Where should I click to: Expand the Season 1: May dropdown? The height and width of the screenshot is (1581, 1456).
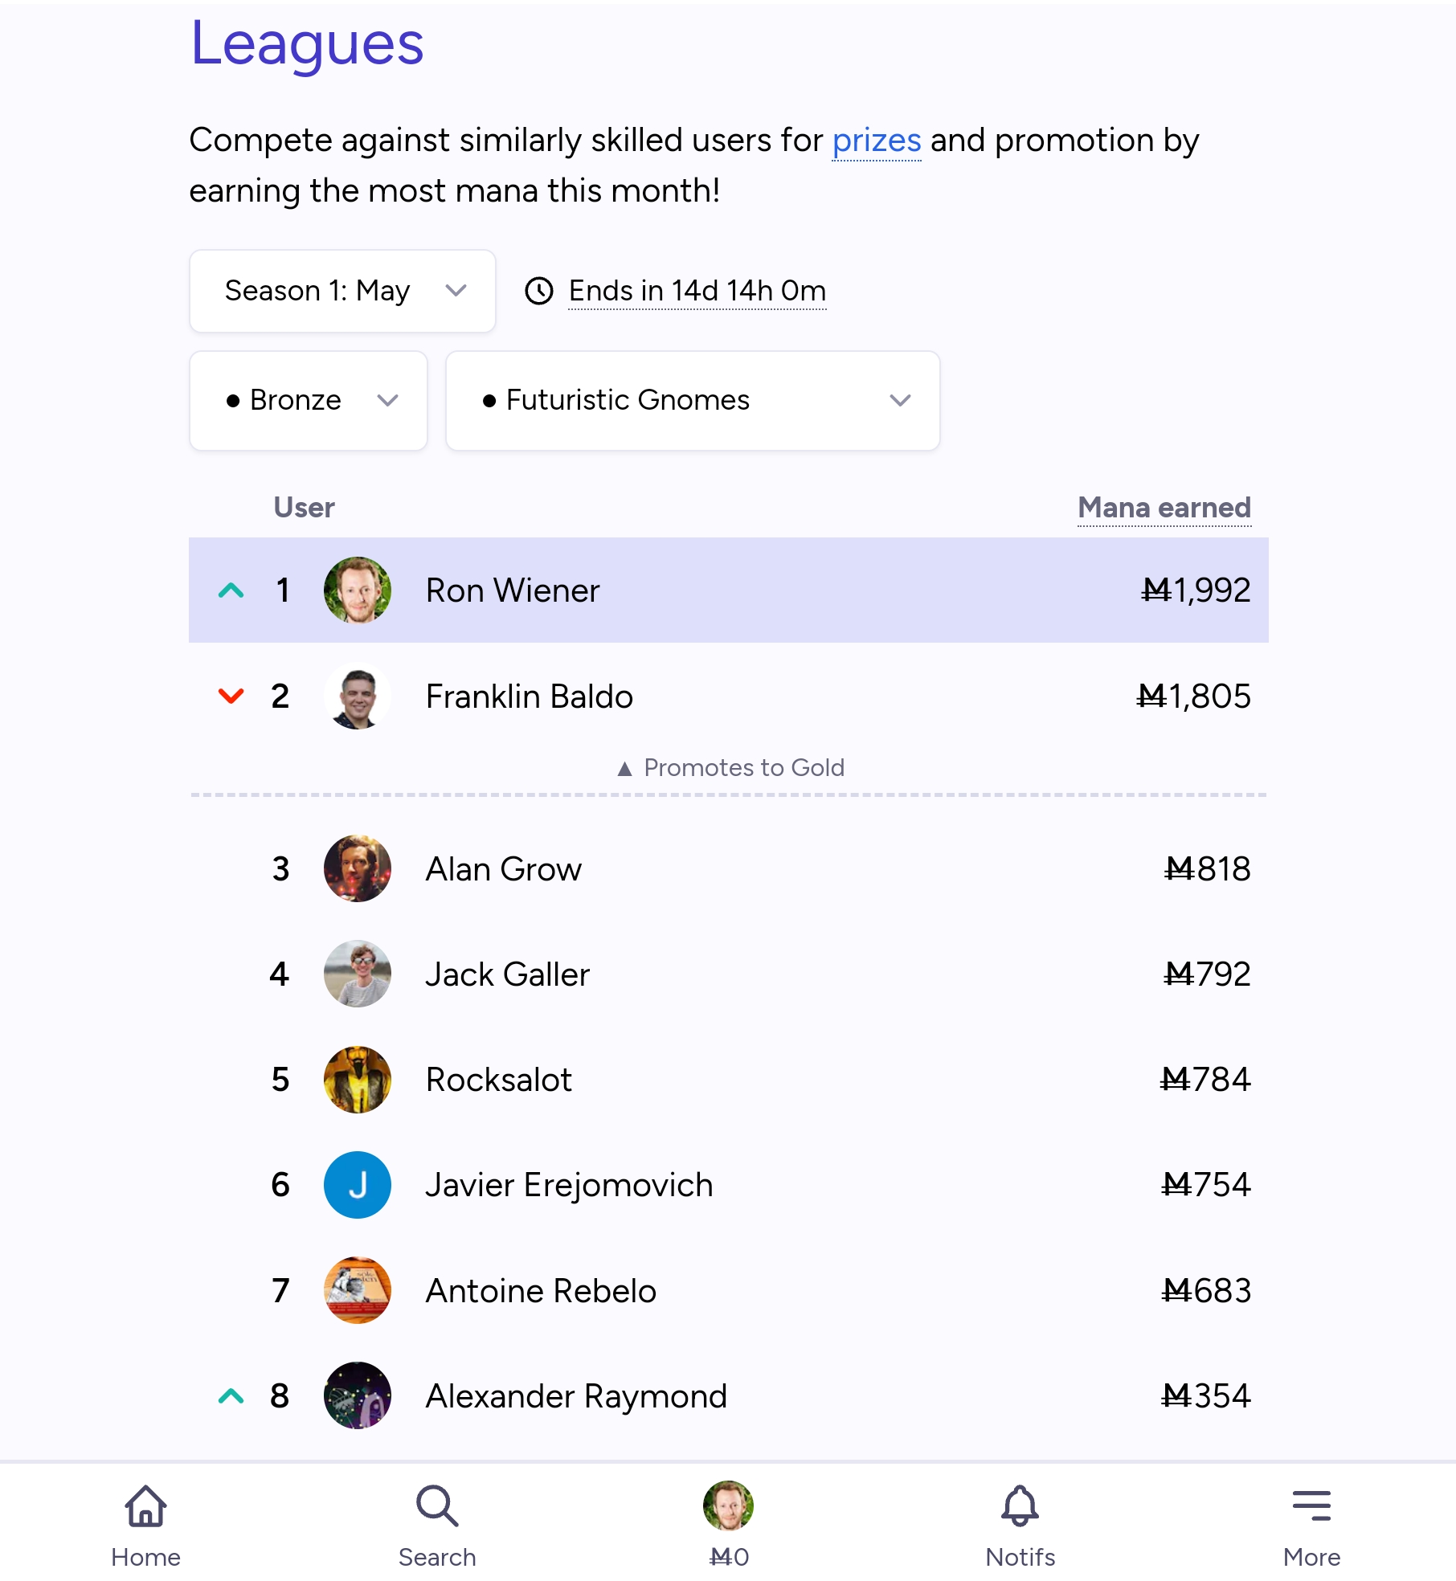(342, 291)
